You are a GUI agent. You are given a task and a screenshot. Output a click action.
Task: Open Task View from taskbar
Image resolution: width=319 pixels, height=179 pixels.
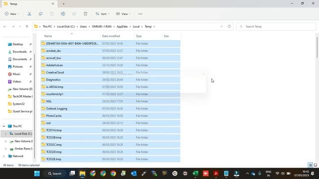[72, 174]
